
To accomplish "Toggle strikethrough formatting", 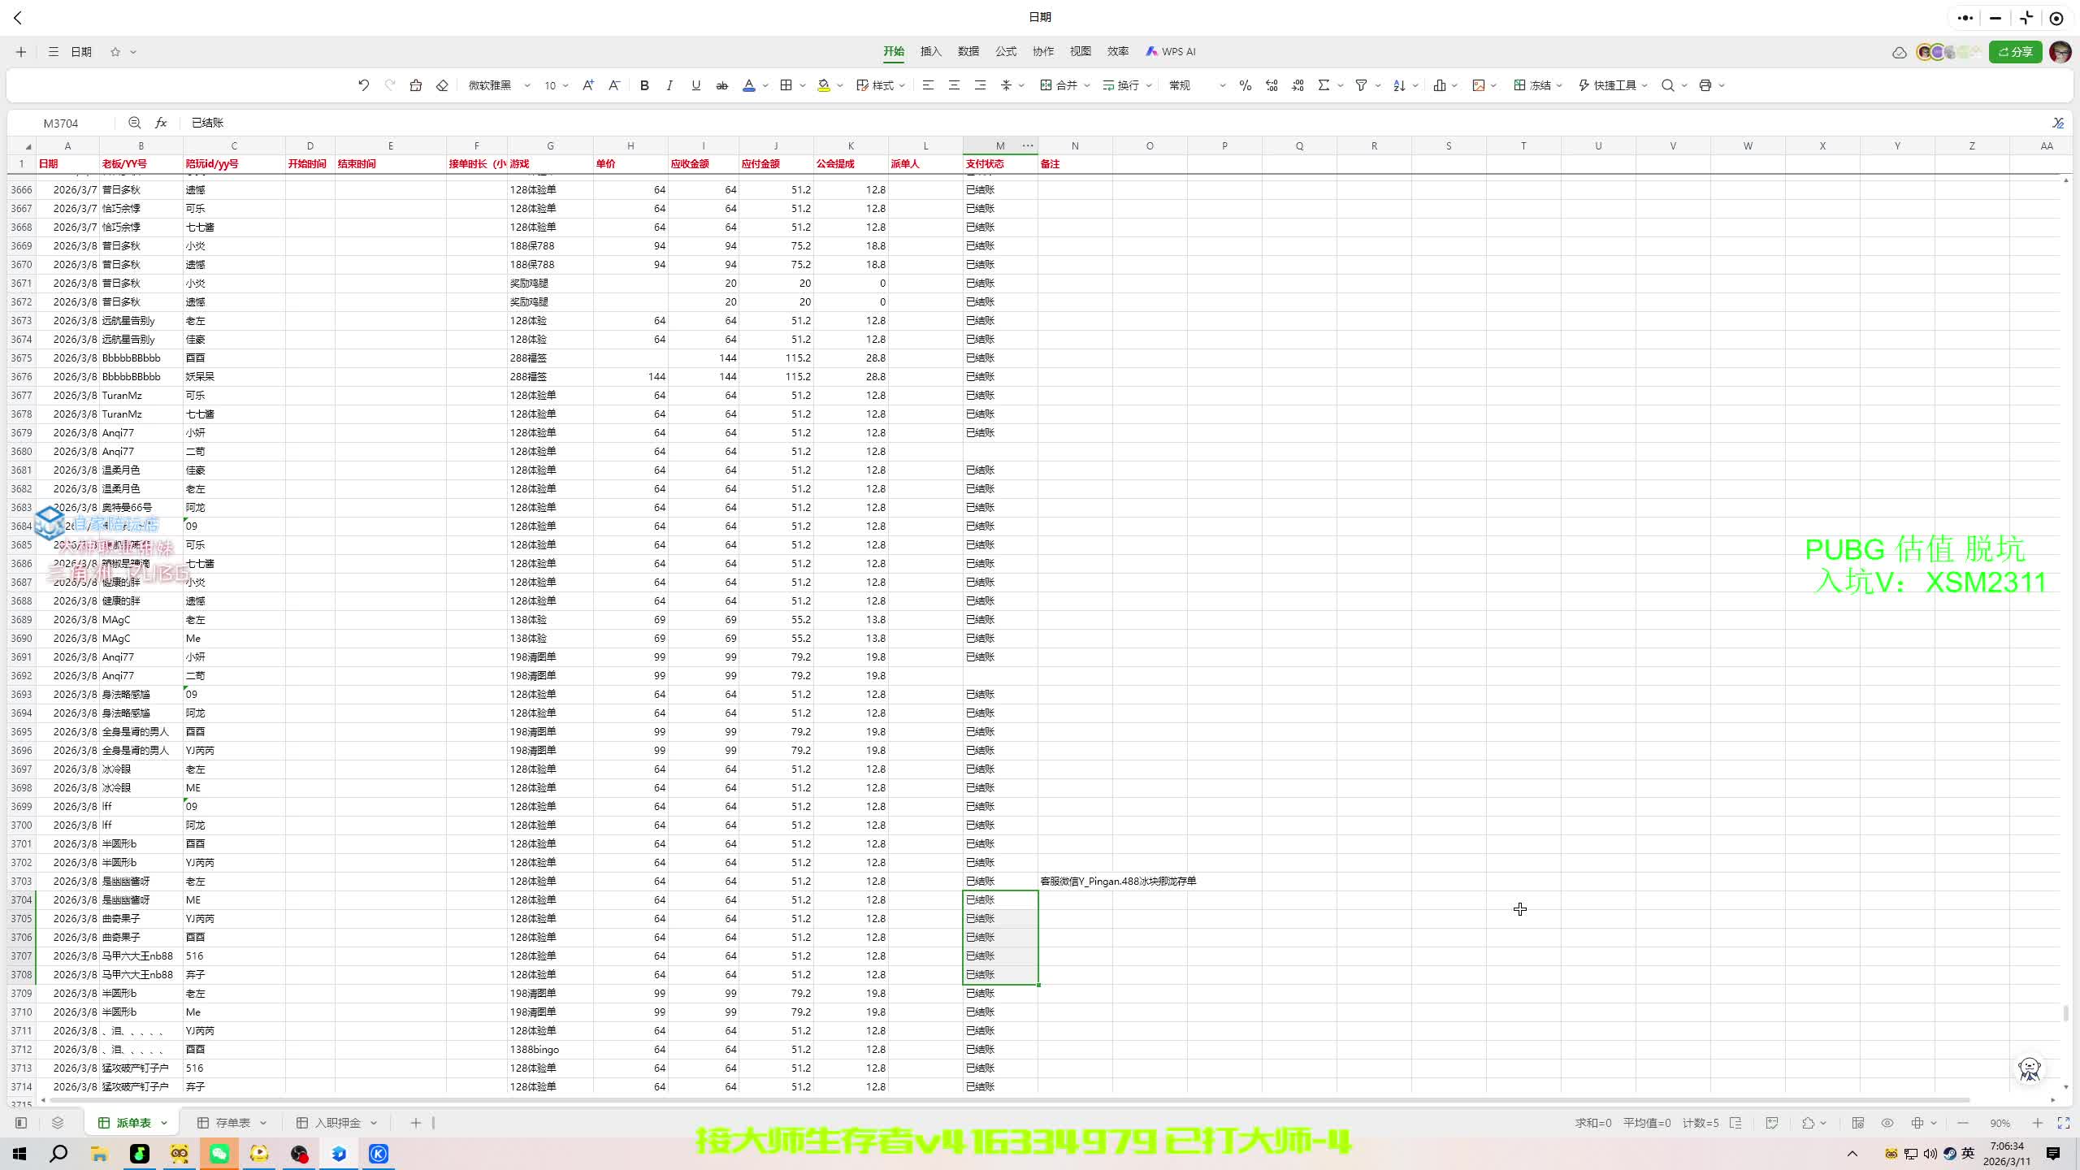I will click(721, 85).
